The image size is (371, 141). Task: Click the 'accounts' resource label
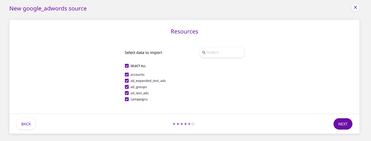[x=138, y=75]
